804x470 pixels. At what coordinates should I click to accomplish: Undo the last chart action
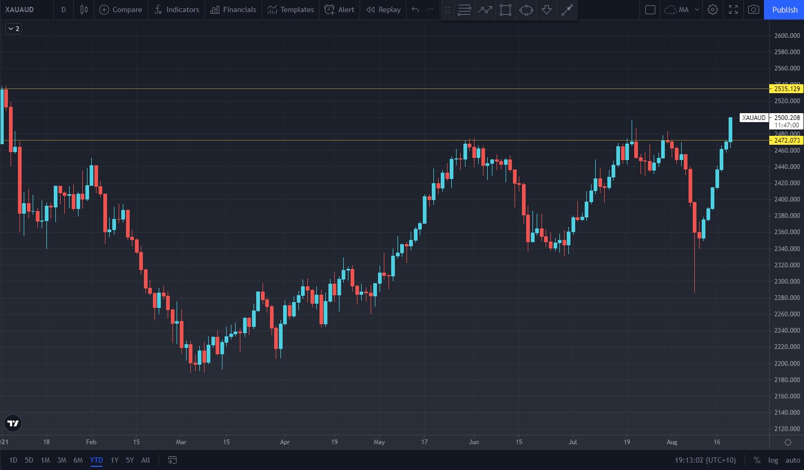click(x=415, y=9)
